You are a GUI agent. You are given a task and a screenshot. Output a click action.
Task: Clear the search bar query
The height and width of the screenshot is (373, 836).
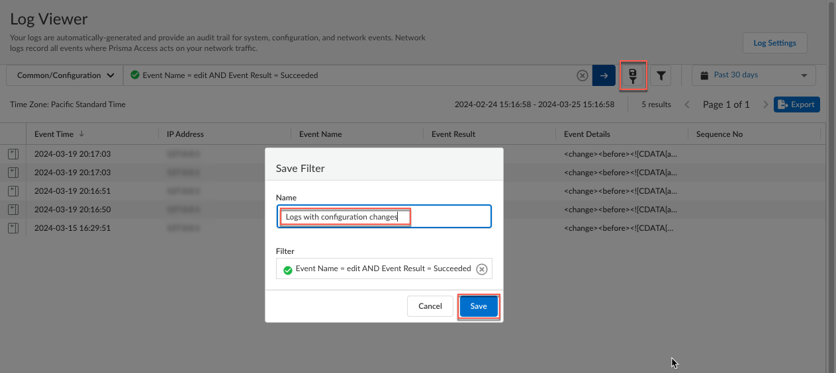[582, 75]
